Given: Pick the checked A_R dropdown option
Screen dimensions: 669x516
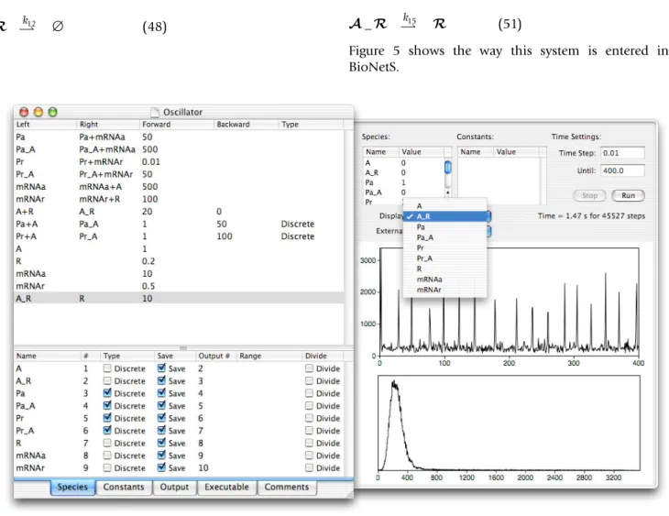Looking at the screenshot, I should [444, 216].
